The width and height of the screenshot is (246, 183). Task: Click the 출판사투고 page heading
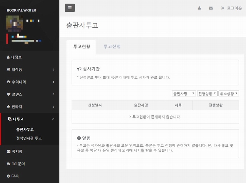(82, 25)
